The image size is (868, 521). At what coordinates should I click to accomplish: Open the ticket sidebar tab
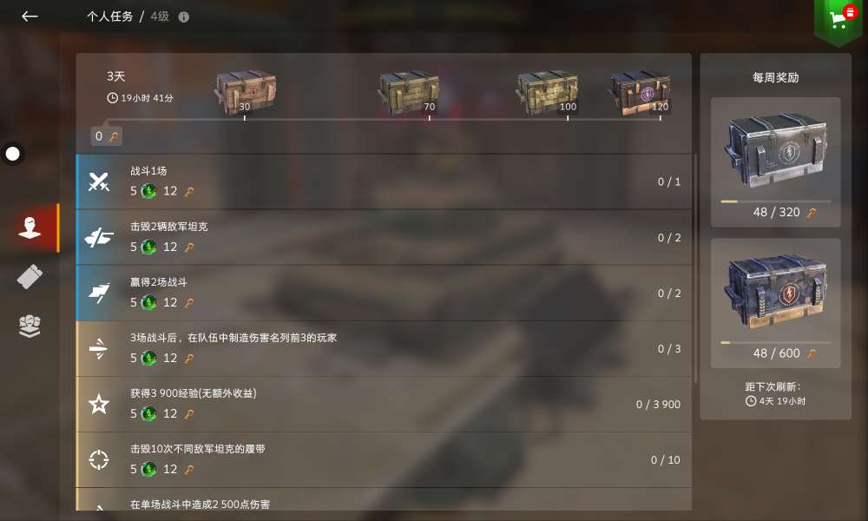pos(30,277)
